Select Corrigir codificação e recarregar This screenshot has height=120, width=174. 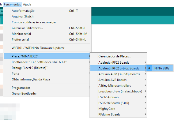click(47, 22)
